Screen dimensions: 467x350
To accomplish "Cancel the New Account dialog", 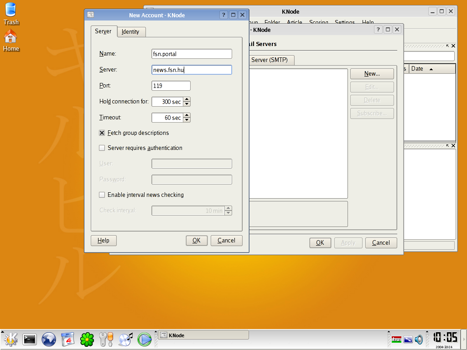I will point(226,241).
